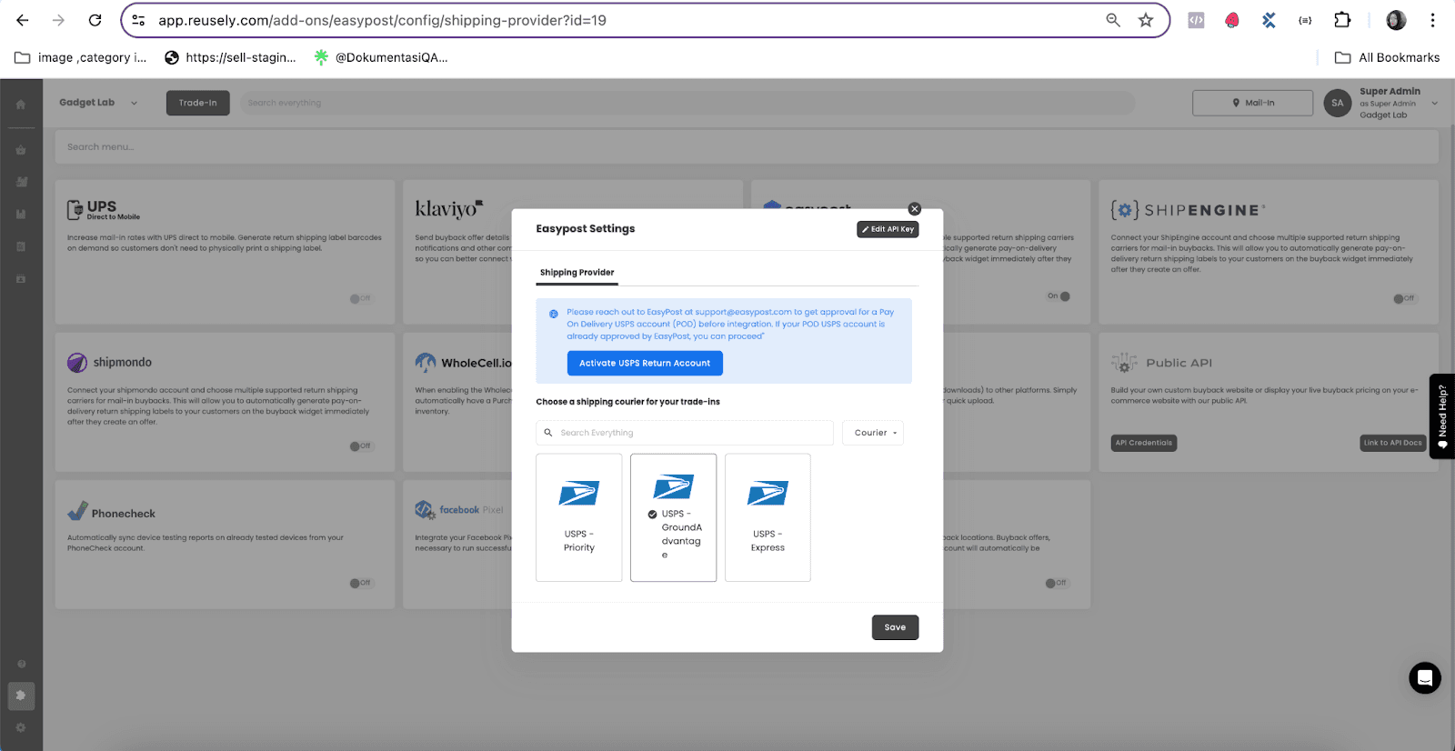Viewport: 1455px width, 751px height.
Task: Expand the Gadget Lab store dropdown
Action: (98, 103)
